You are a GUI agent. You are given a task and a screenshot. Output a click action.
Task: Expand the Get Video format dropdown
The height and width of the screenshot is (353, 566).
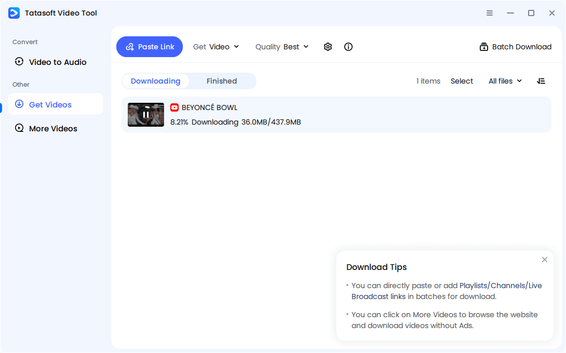click(x=216, y=47)
